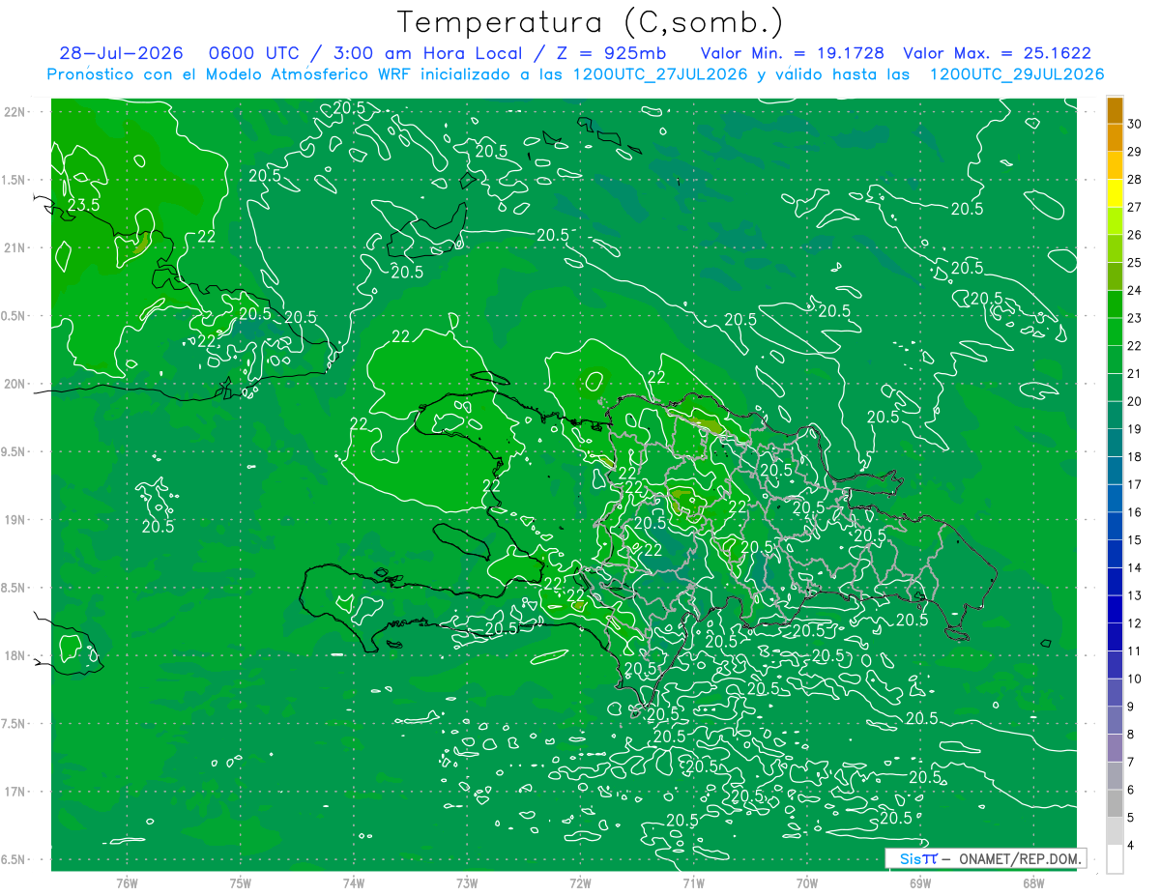1160x896 pixels.
Task: Click legend value "11"
Action: click(x=1135, y=650)
